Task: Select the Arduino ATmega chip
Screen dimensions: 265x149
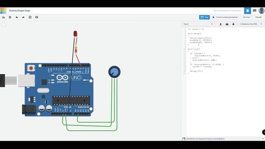Action: (71, 100)
